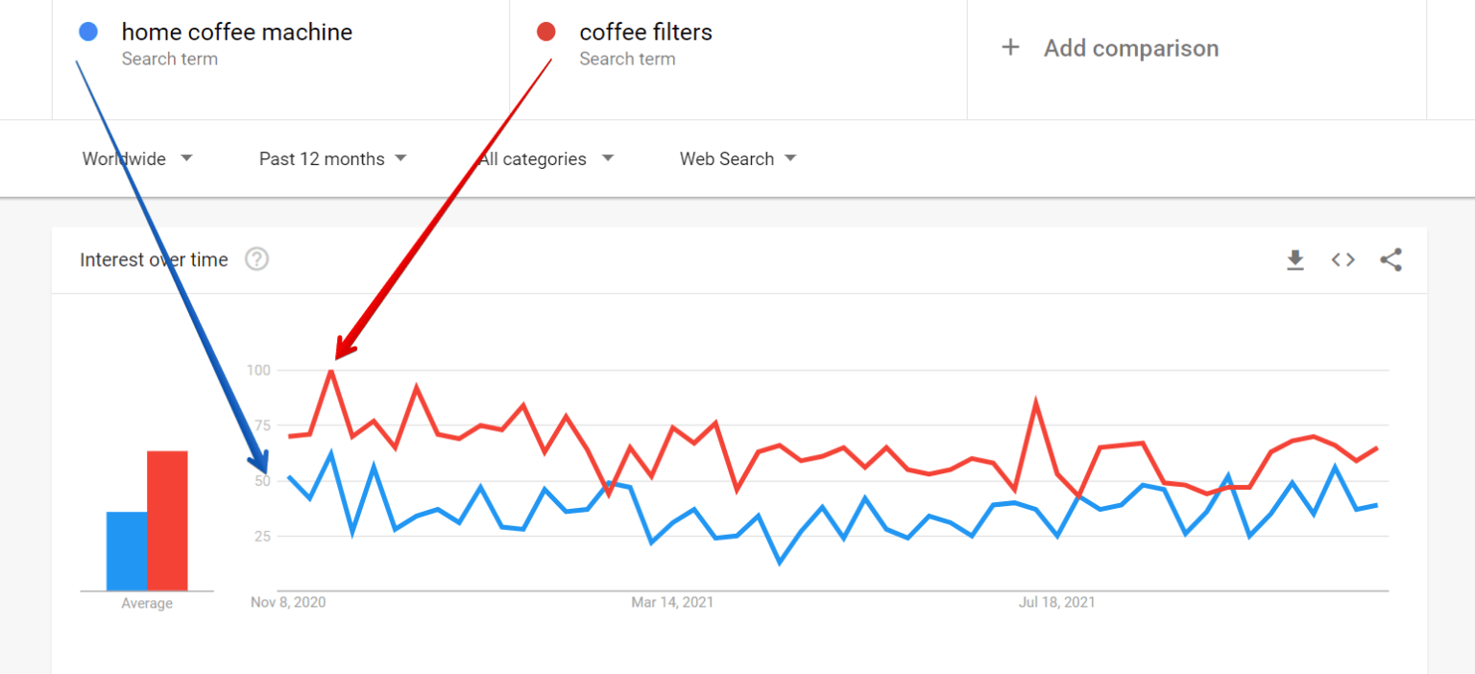
Task: Open the Interest over time help icon
Action: 256,259
